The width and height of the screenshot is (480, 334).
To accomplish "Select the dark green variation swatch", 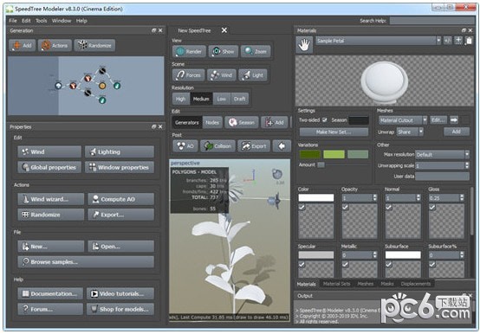I will pos(310,154).
